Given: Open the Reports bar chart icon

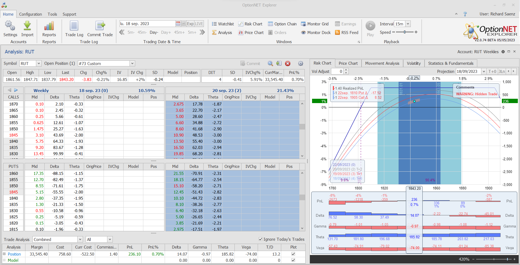Looking at the screenshot, I should pos(49,26).
